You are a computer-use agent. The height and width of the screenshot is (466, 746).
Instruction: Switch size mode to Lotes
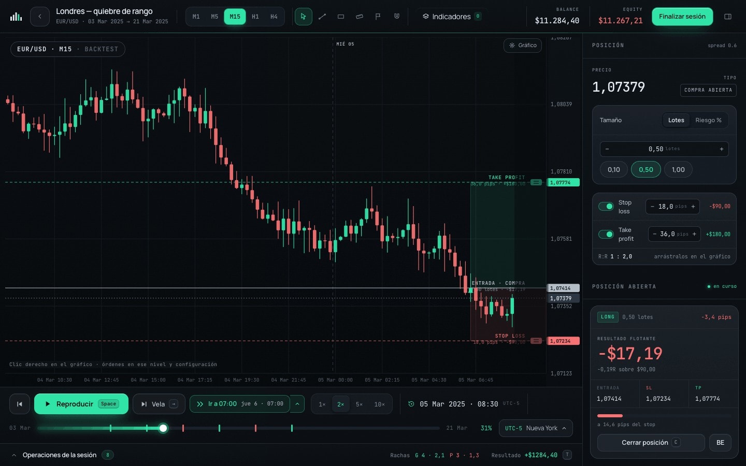[x=676, y=120]
